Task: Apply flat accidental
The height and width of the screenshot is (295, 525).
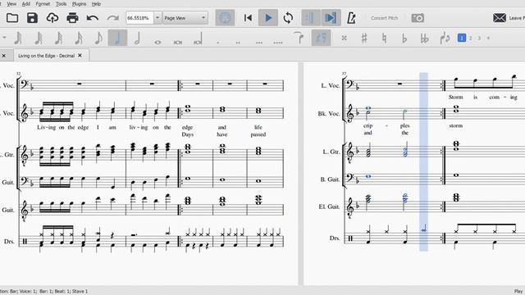Action: tap(404, 39)
